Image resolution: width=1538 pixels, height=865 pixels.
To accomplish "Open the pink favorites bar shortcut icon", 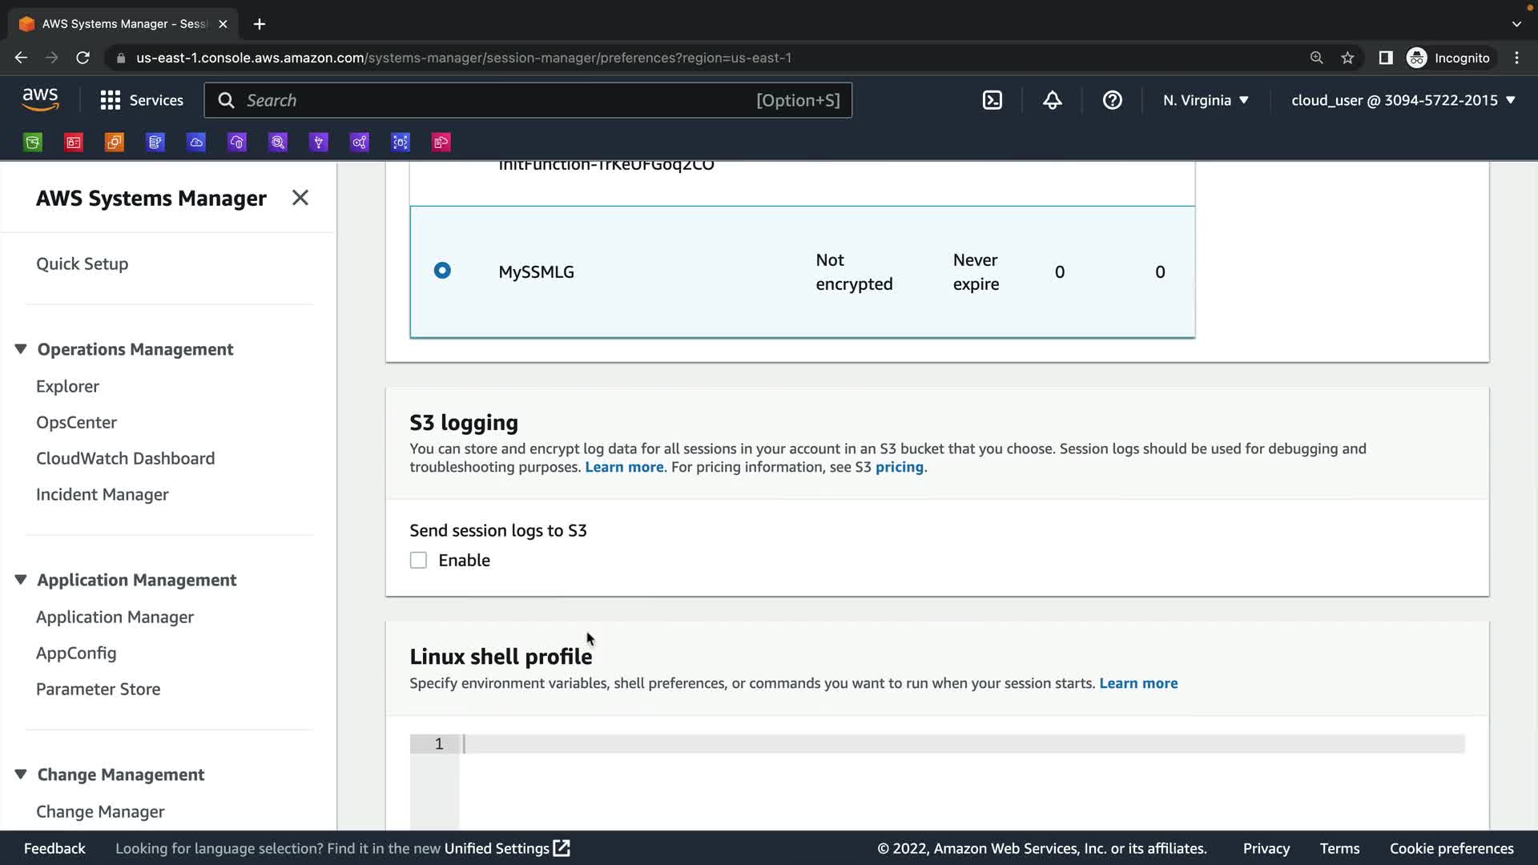I will click(441, 143).
